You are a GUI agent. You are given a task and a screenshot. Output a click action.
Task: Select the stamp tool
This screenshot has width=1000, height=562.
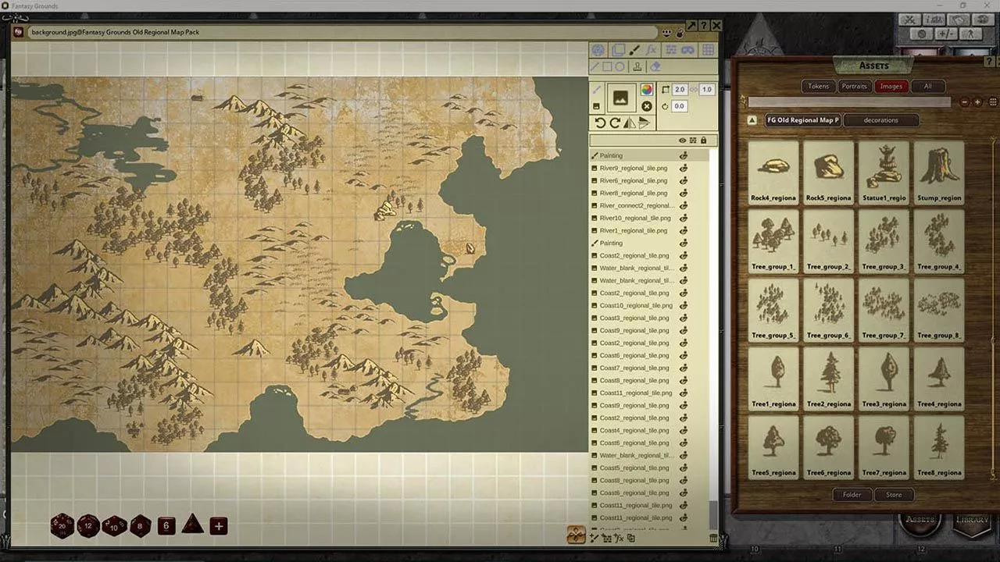click(637, 66)
